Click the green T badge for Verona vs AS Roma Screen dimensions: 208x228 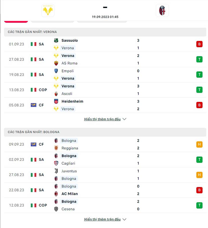tap(199, 59)
